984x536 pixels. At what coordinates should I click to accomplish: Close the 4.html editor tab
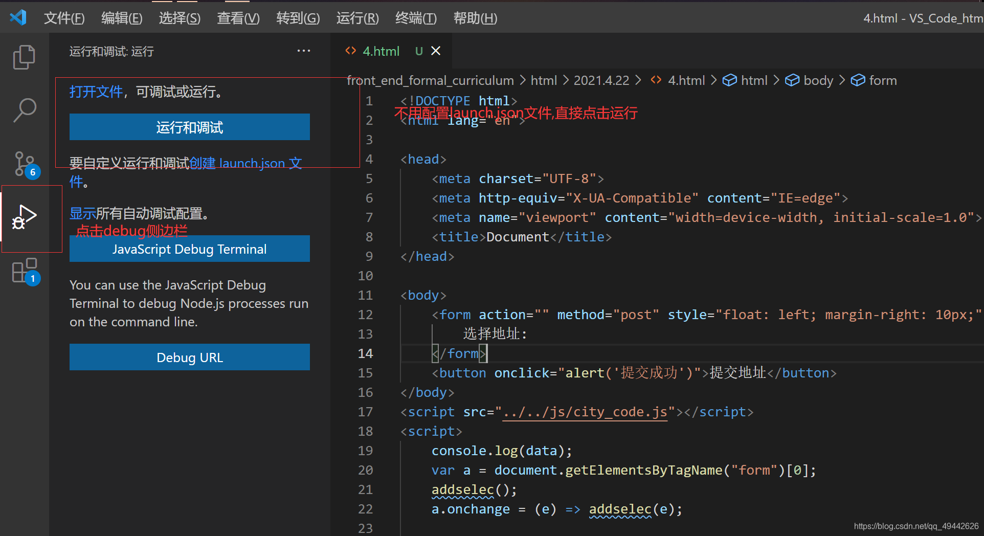coord(436,51)
